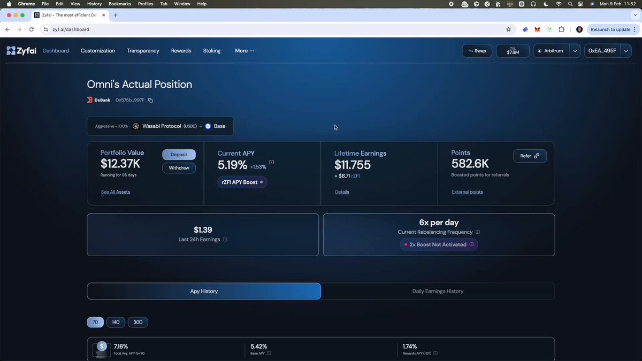Viewport: 642px width, 361px height.
Task: Switch to the Daily Earnings History tab
Action: (438, 291)
